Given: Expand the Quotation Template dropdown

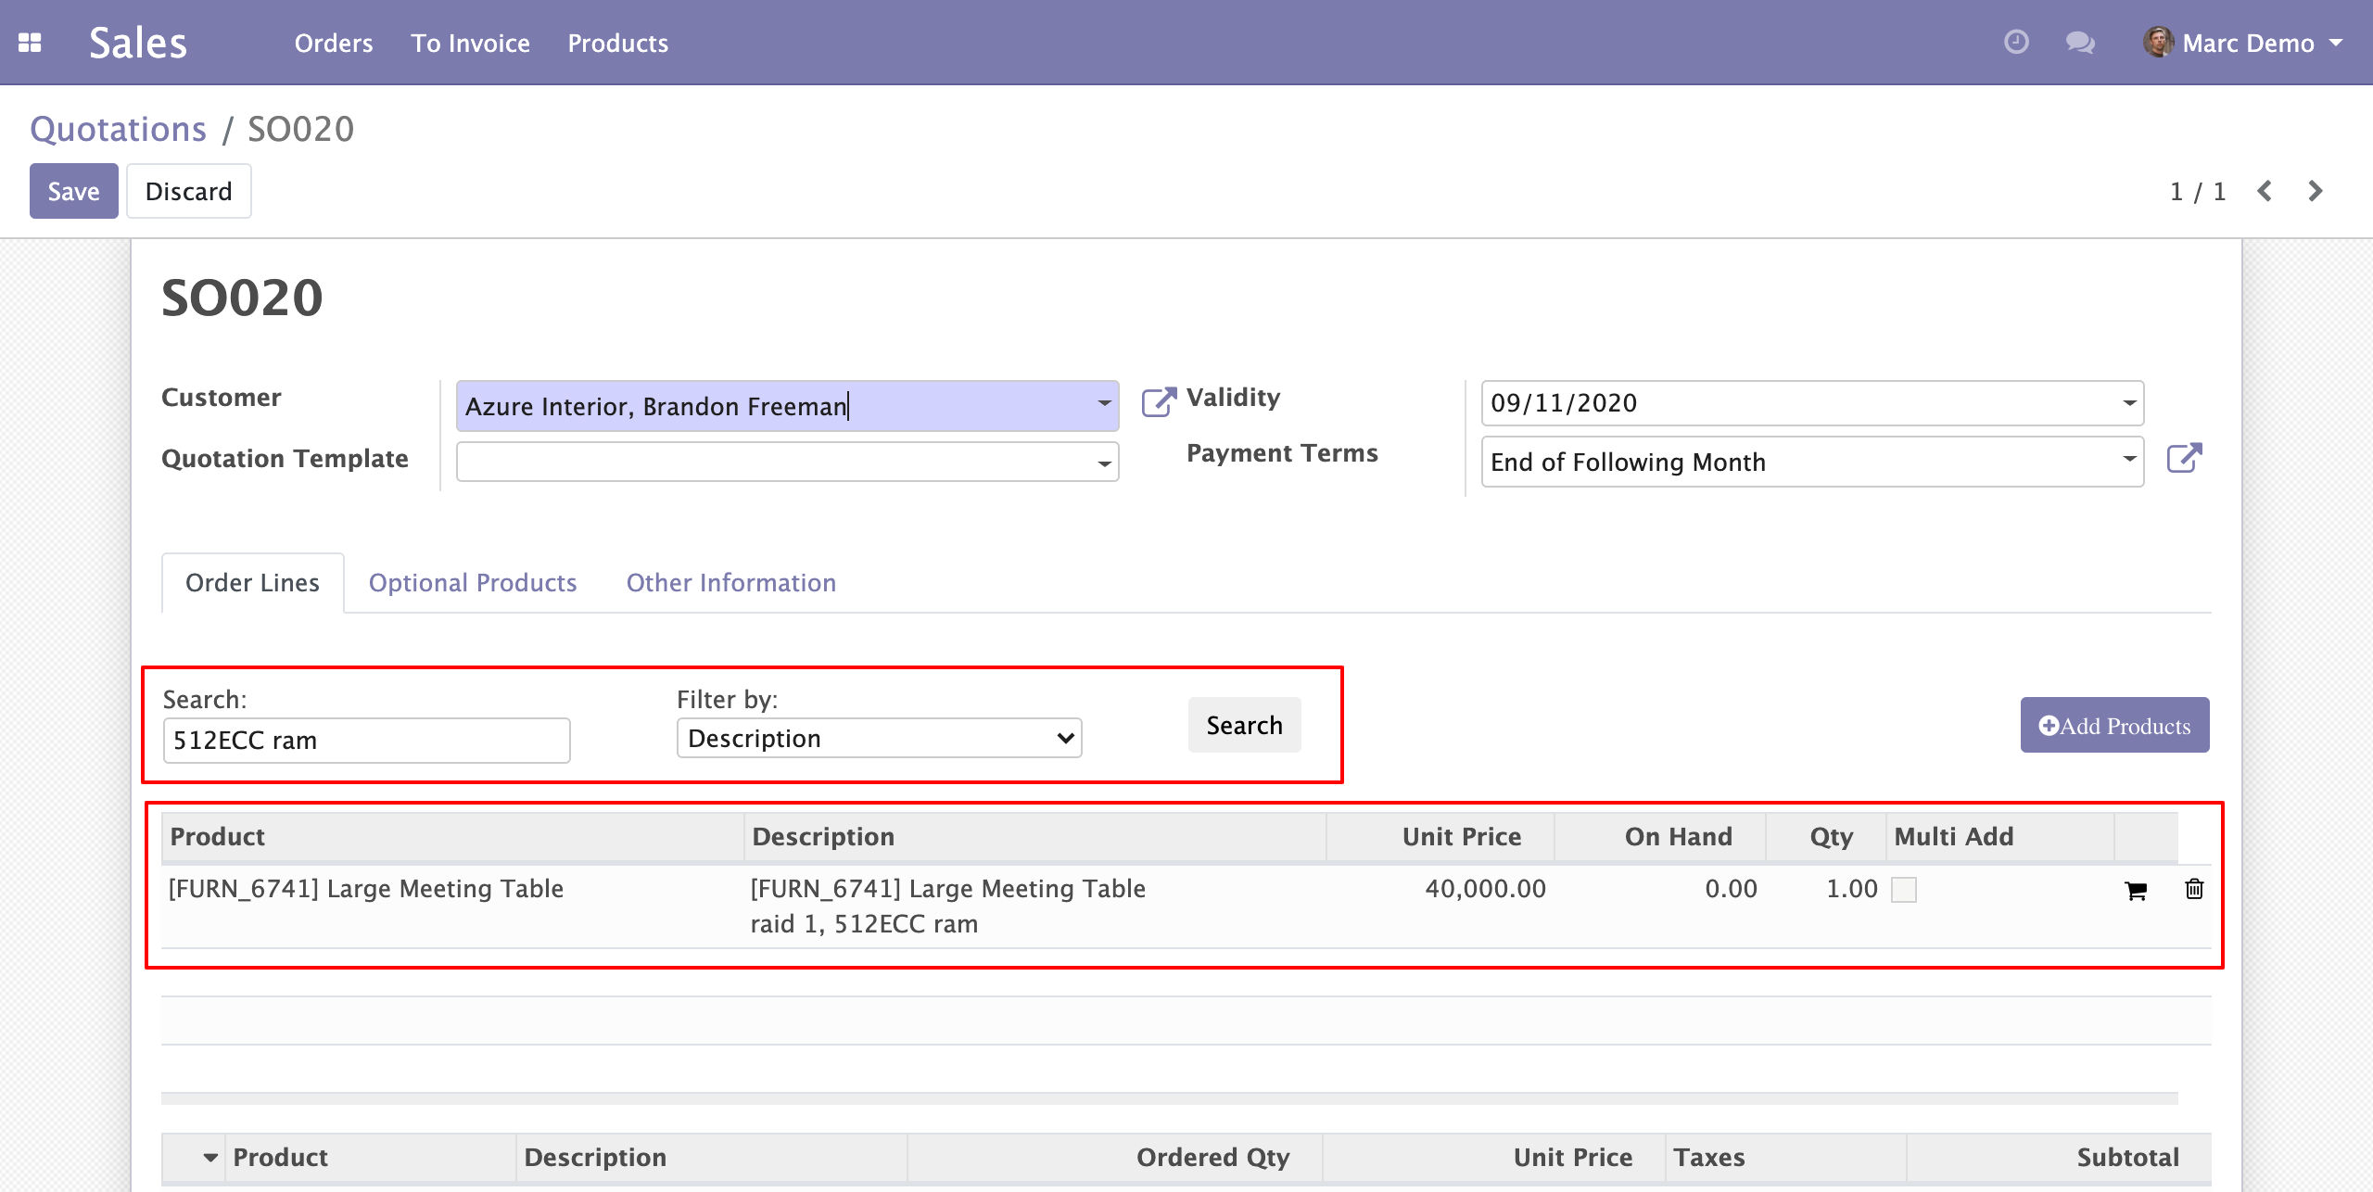Looking at the screenshot, I should pyautogui.click(x=1104, y=463).
